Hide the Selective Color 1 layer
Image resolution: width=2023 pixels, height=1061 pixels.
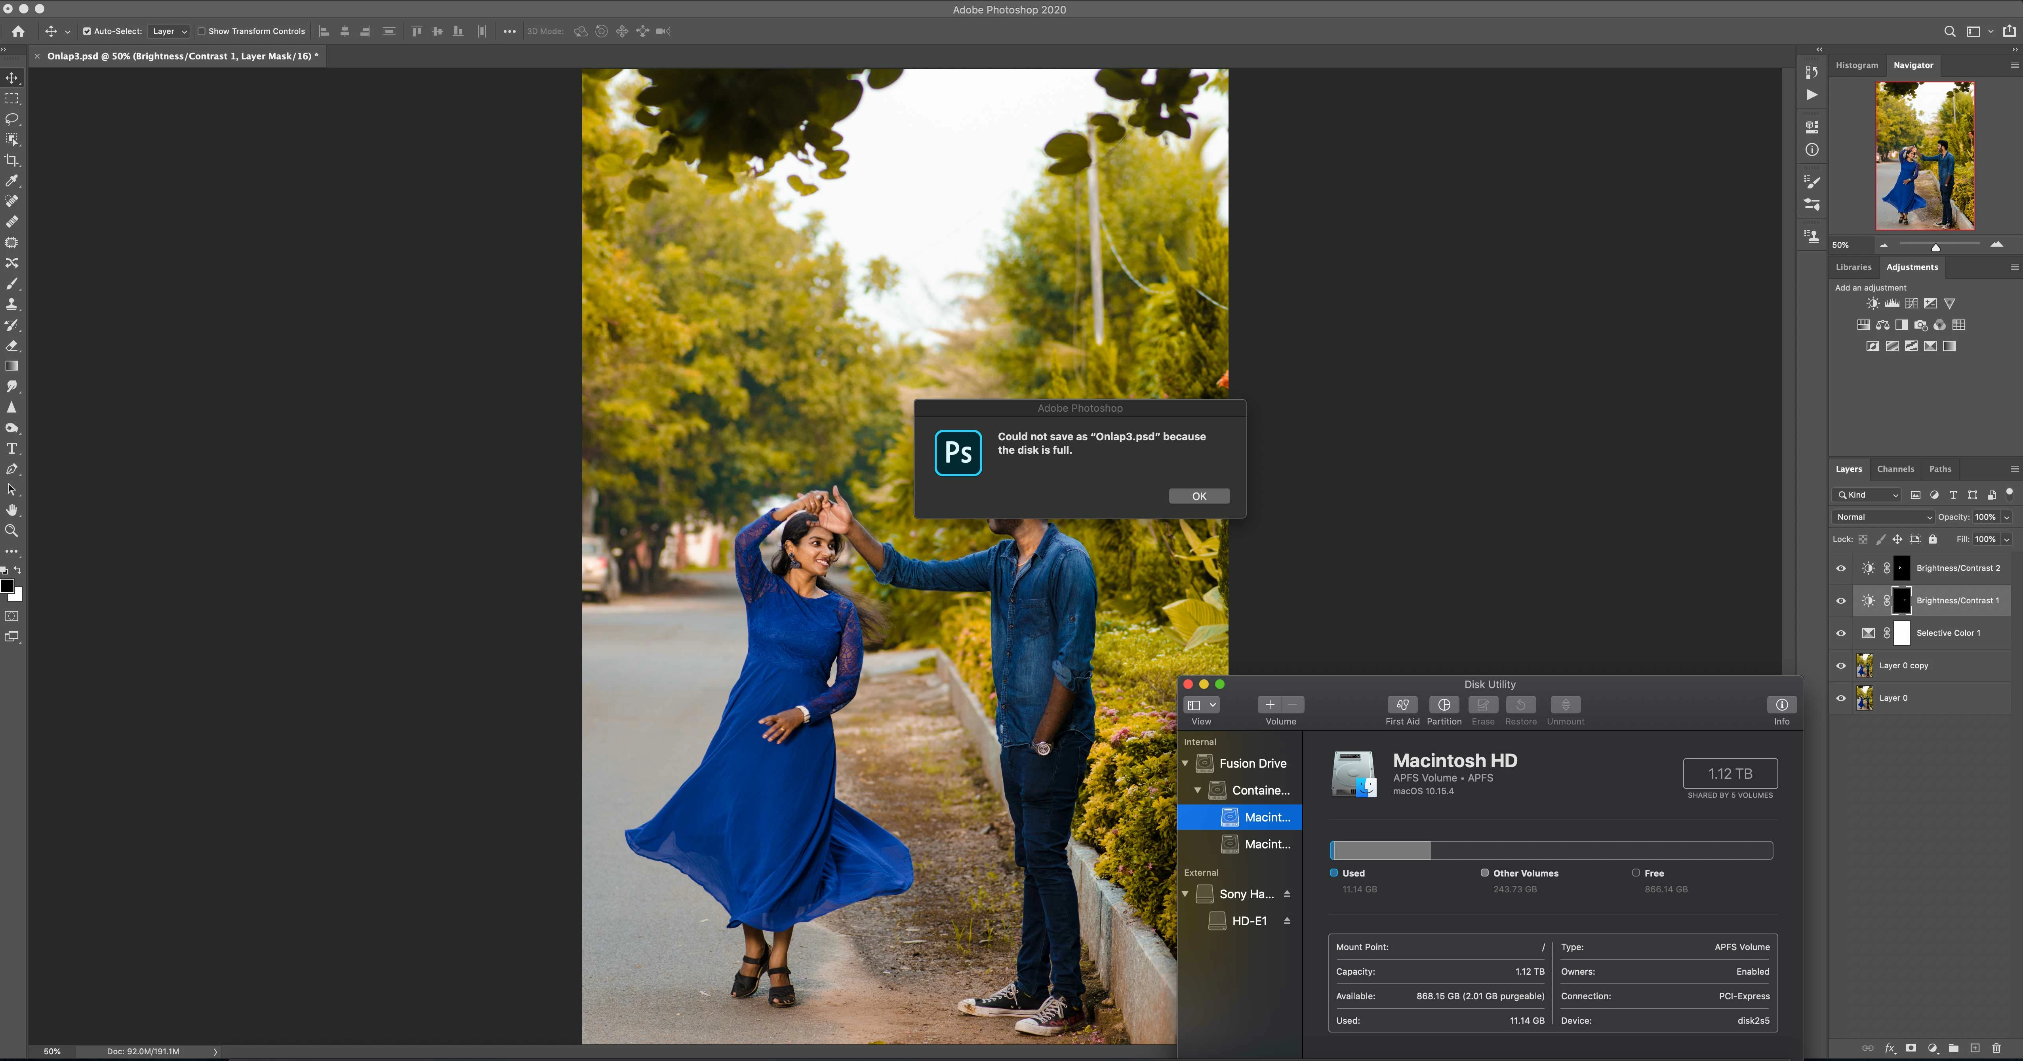tap(1841, 633)
